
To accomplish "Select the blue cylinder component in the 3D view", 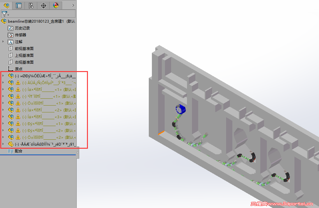I will (x=181, y=109).
